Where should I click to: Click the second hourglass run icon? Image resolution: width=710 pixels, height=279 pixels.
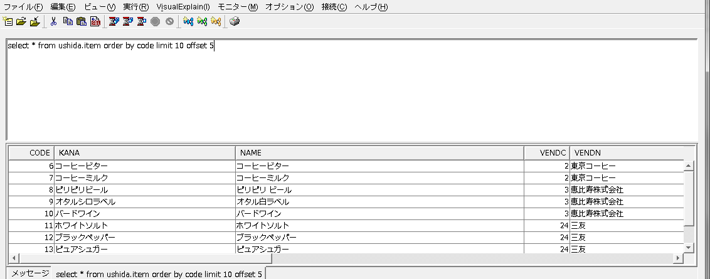(128, 21)
